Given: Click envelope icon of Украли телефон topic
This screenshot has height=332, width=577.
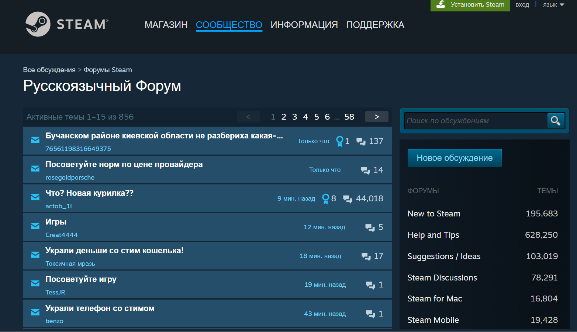Looking at the screenshot, I should (35, 312).
